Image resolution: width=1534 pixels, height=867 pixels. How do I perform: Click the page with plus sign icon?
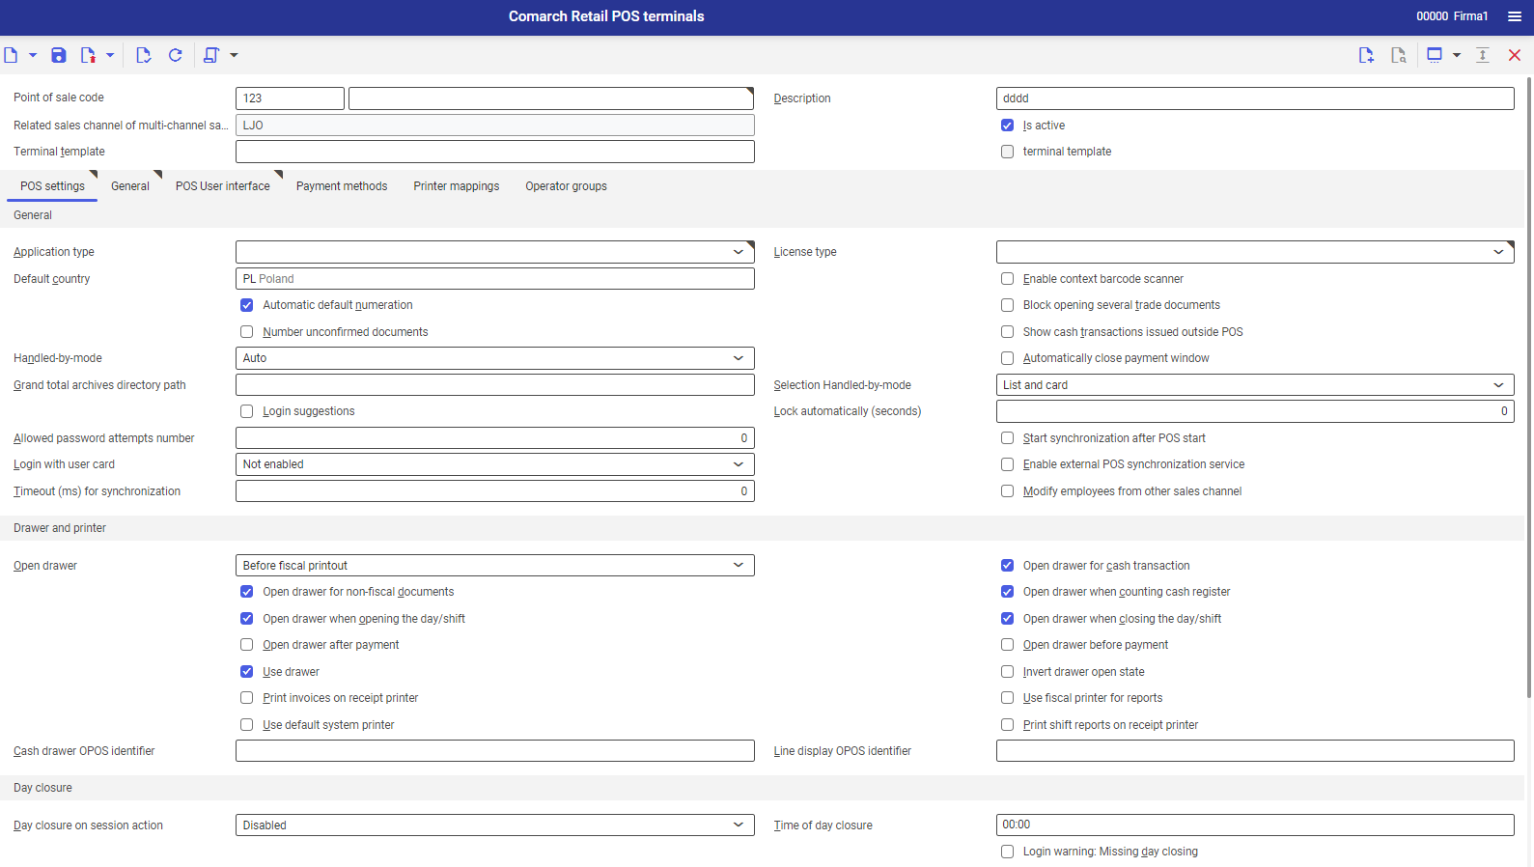[1366, 55]
